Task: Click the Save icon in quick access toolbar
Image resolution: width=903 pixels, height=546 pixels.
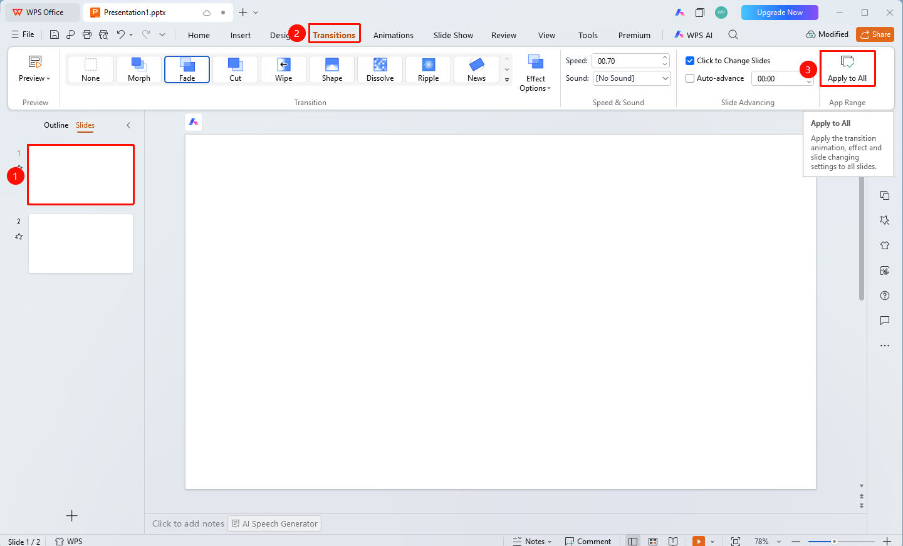Action: point(55,34)
